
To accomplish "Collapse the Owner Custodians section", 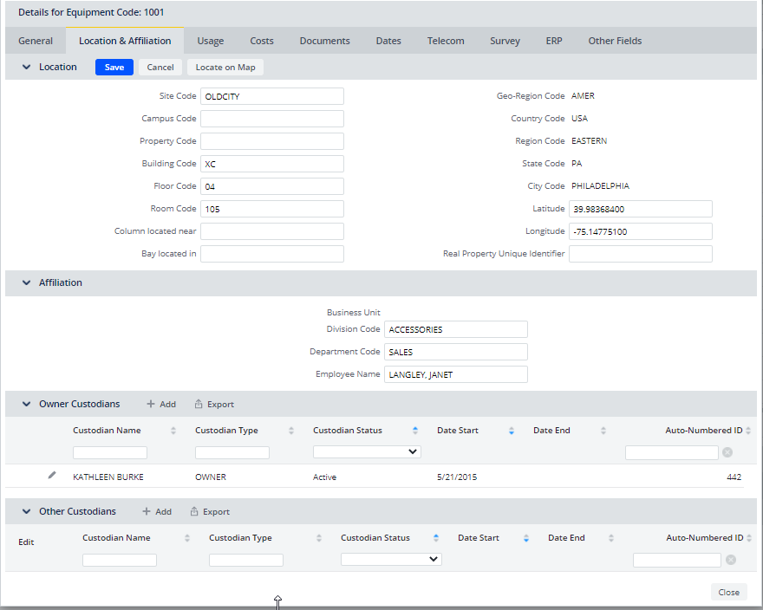I will pos(26,405).
